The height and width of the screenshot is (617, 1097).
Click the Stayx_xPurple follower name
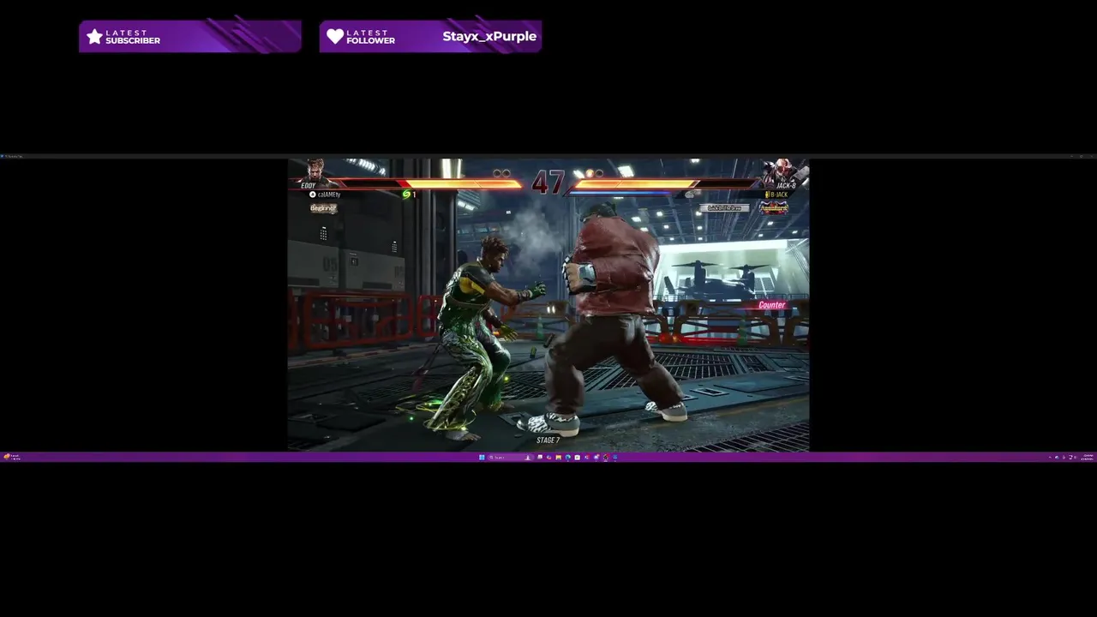coord(489,36)
